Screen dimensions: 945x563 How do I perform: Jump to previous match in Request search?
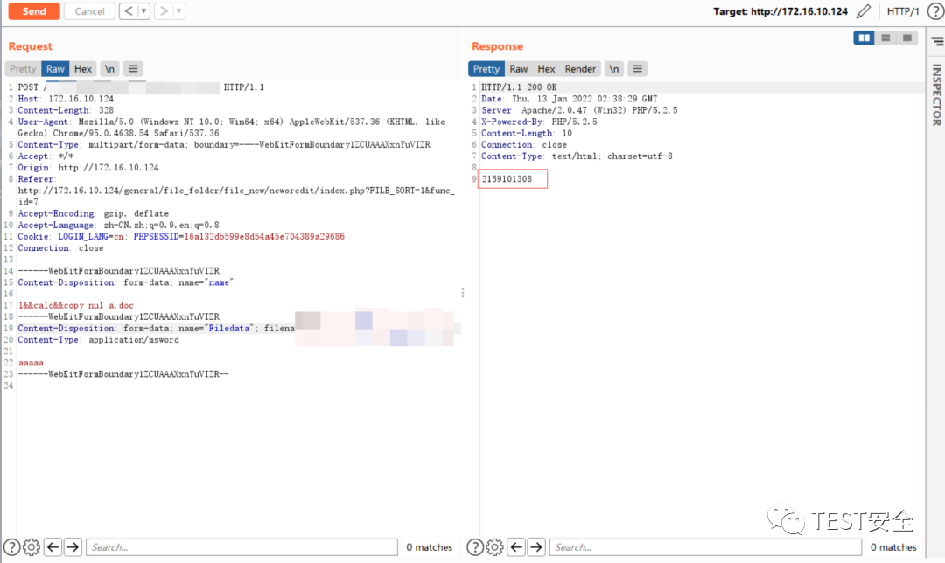[53, 546]
